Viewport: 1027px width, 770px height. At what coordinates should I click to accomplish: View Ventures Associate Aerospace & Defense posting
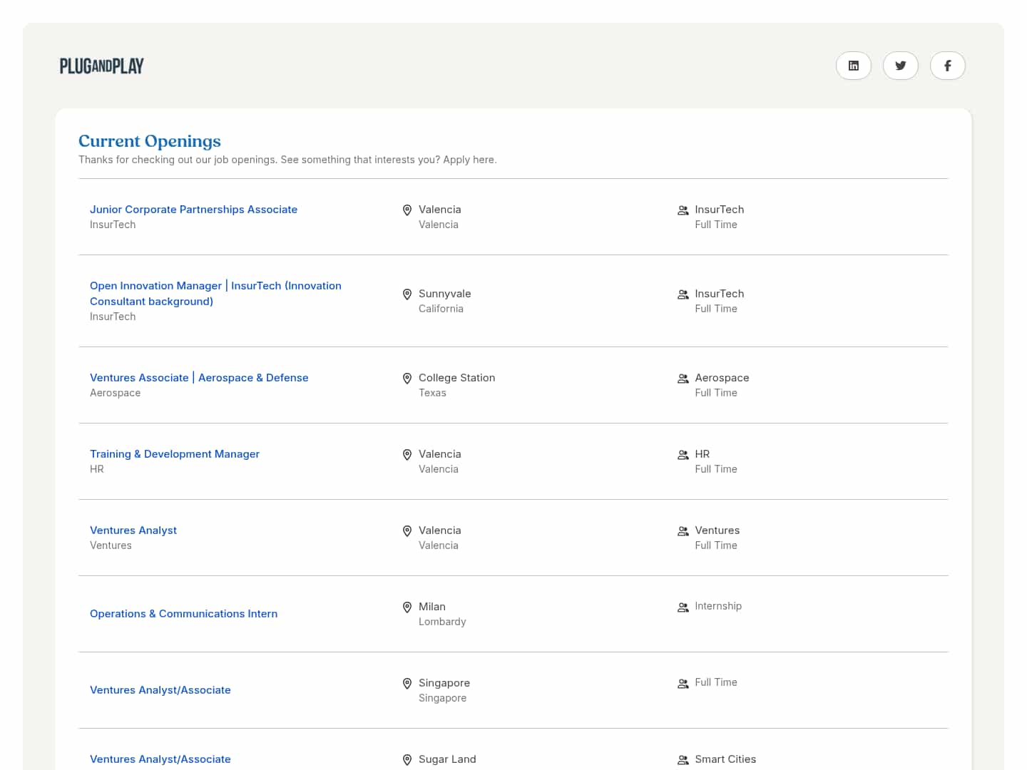point(199,378)
